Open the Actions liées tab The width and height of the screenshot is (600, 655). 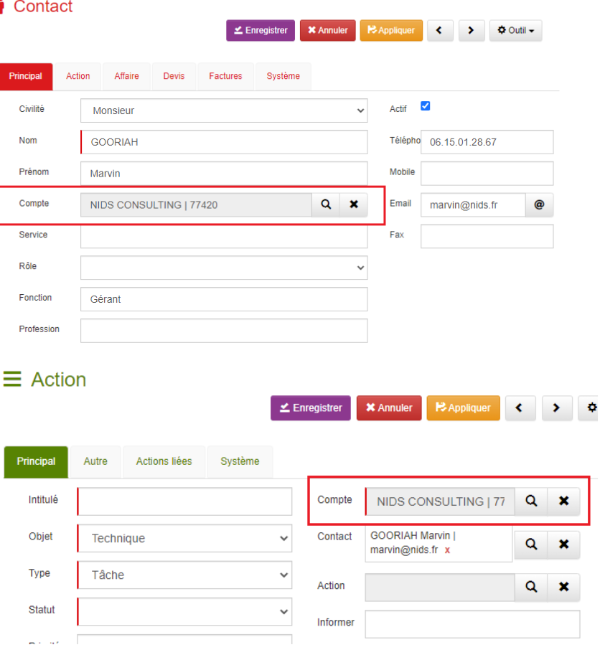point(164,461)
